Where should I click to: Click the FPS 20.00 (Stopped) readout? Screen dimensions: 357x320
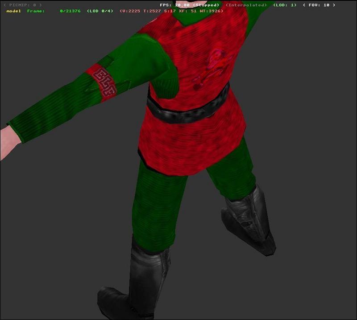point(190,5)
